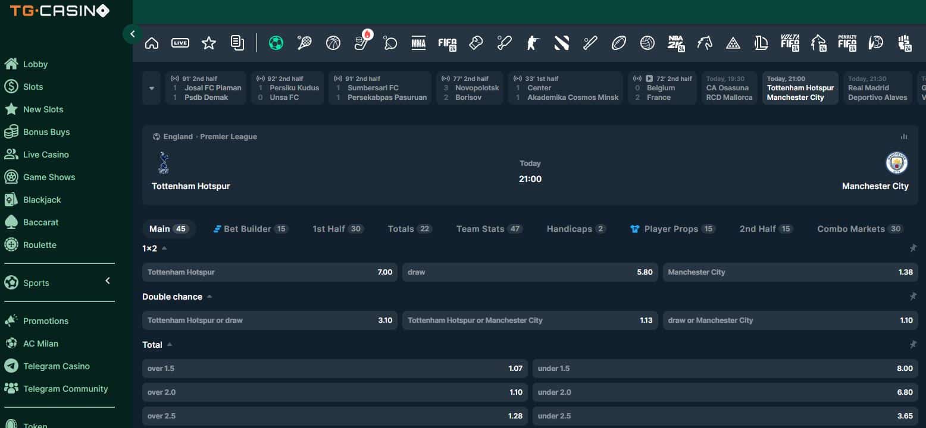Select the basketball sport icon
926x428 pixels.
click(x=333, y=43)
